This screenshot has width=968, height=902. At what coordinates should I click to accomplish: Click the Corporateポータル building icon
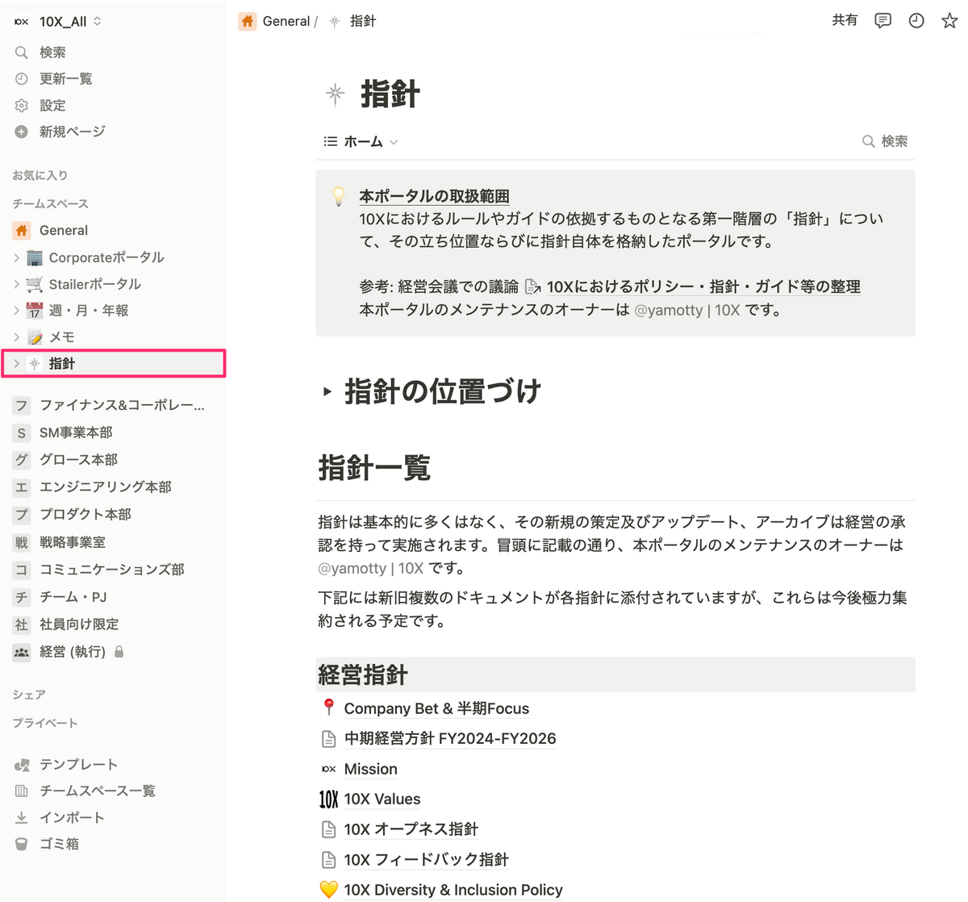tap(35, 257)
